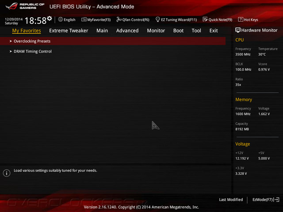Click Ratio value 35x
The width and height of the screenshot is (283, 212).
pos(238,84)
